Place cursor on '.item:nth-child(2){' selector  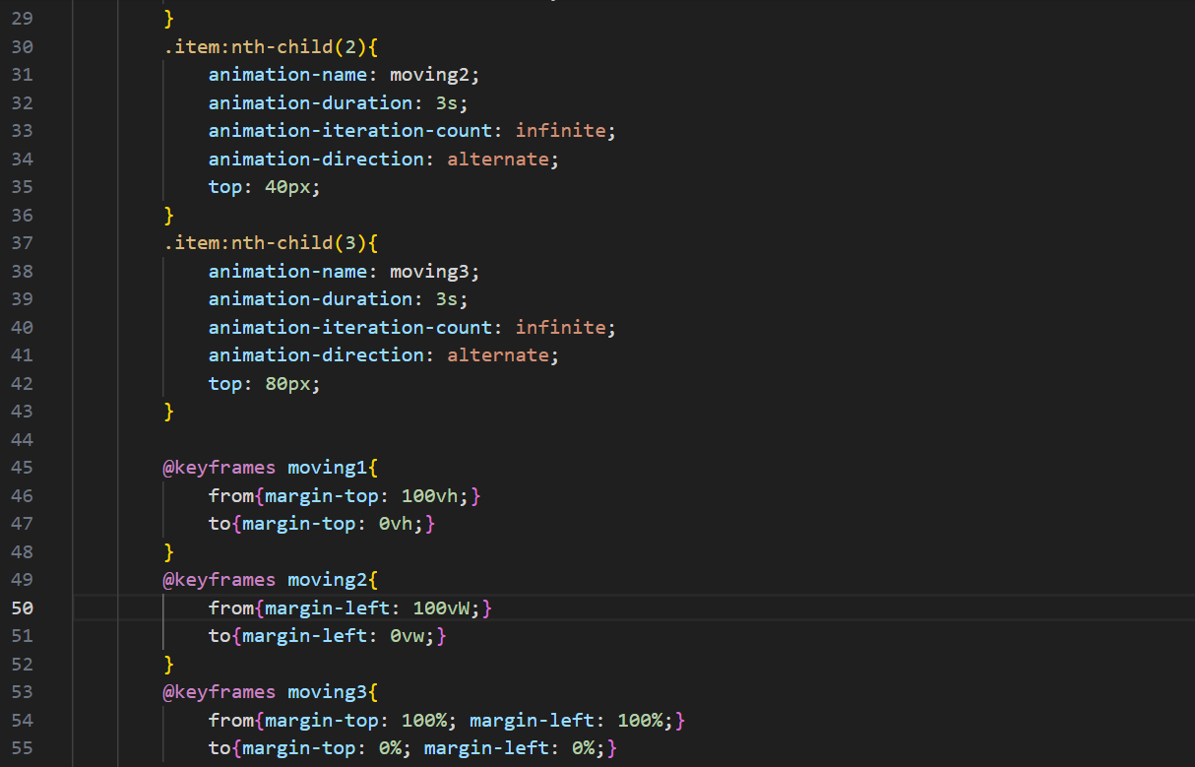click(x=271, y=46)
